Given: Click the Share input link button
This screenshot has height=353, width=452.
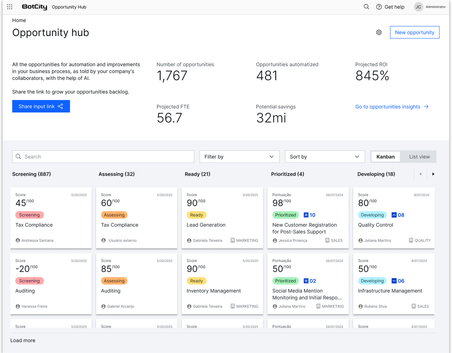Looking at the screenshot, I should point(41,106).
